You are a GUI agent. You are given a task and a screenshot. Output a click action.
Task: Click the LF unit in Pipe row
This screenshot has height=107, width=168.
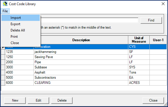[139, 62]
